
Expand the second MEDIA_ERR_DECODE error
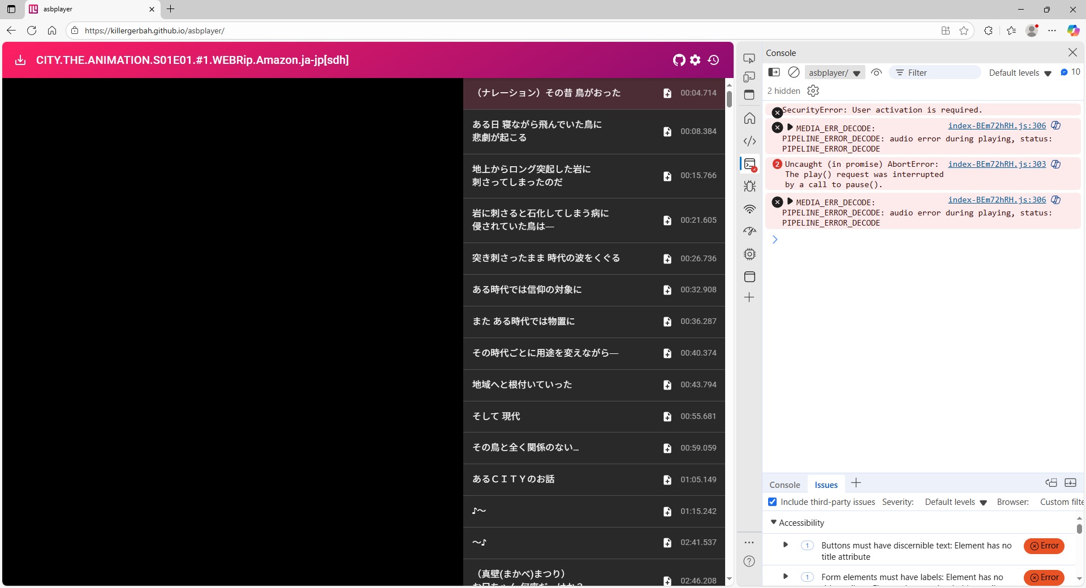point(790,201)
